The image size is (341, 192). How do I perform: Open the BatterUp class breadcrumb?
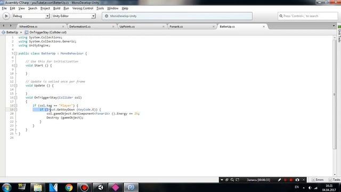click(x=10, y=32)
